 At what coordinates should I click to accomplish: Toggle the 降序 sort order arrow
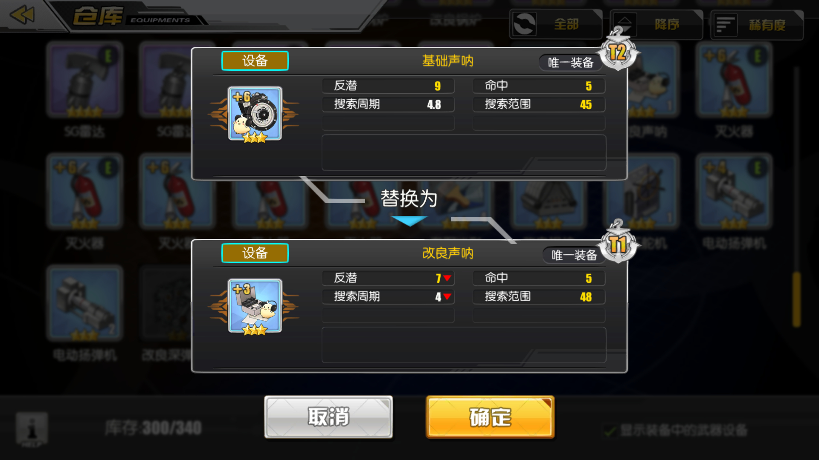tap(624, 24)
